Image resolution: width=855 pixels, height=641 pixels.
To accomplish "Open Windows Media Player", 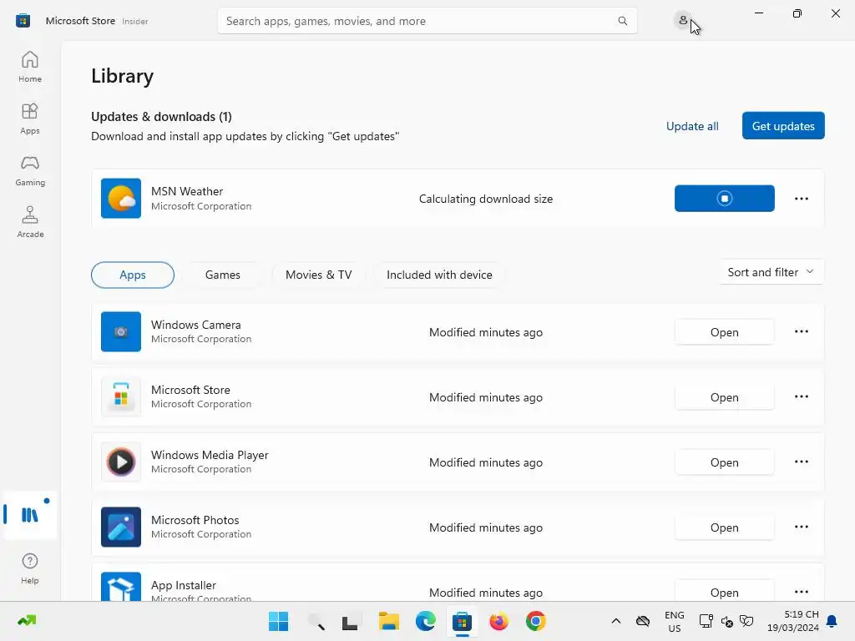I will [x=724, y=462].
